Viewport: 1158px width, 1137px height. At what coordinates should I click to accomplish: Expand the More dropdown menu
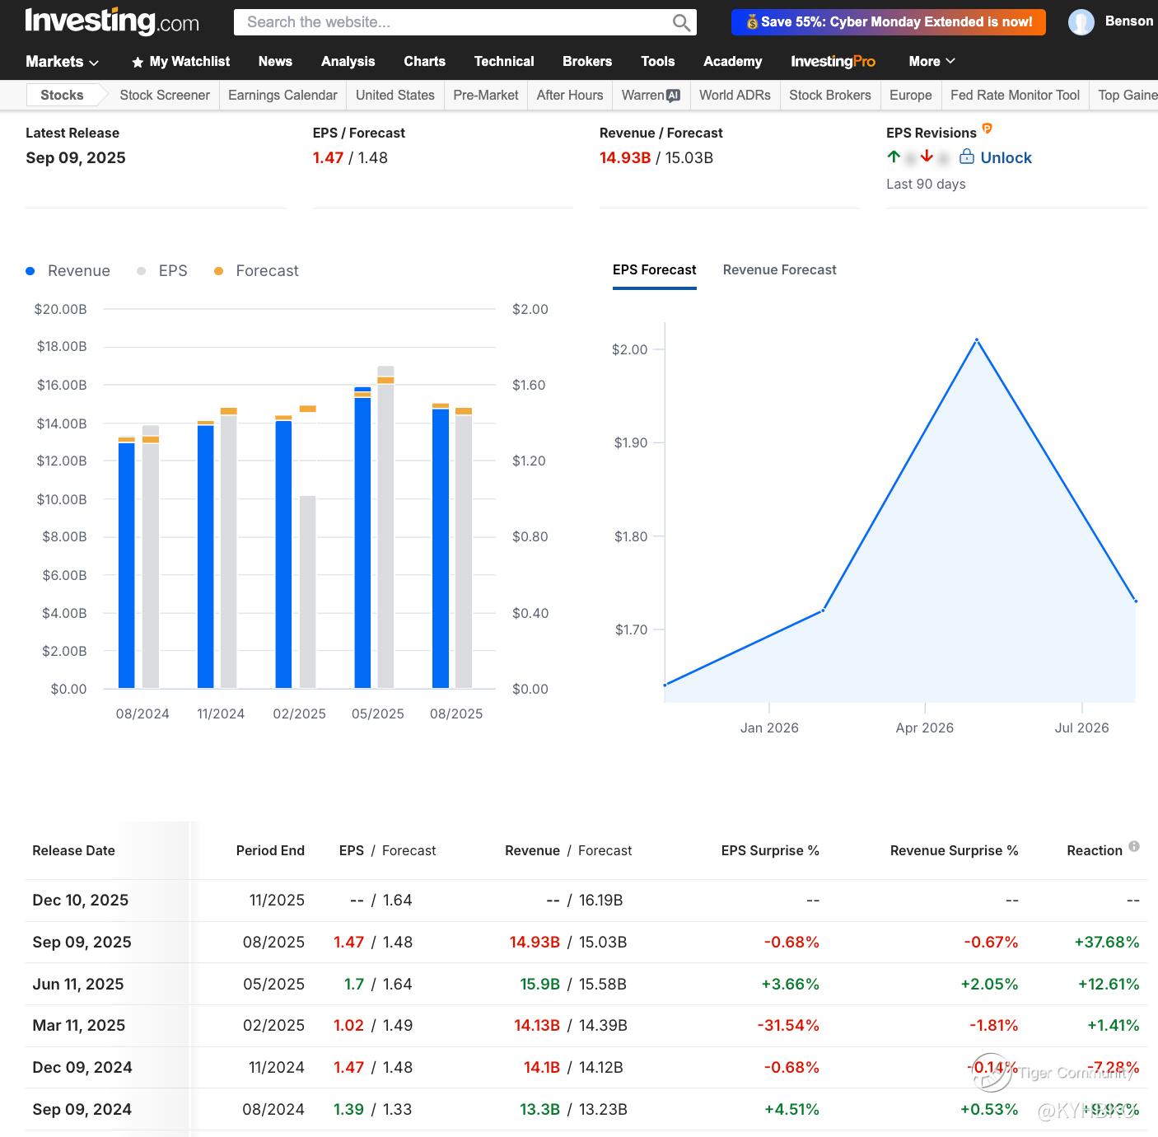pos(932,62)
